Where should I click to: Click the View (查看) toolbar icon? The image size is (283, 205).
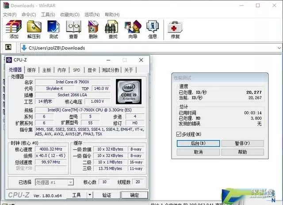pyautogui.click(x=73, y=30)
